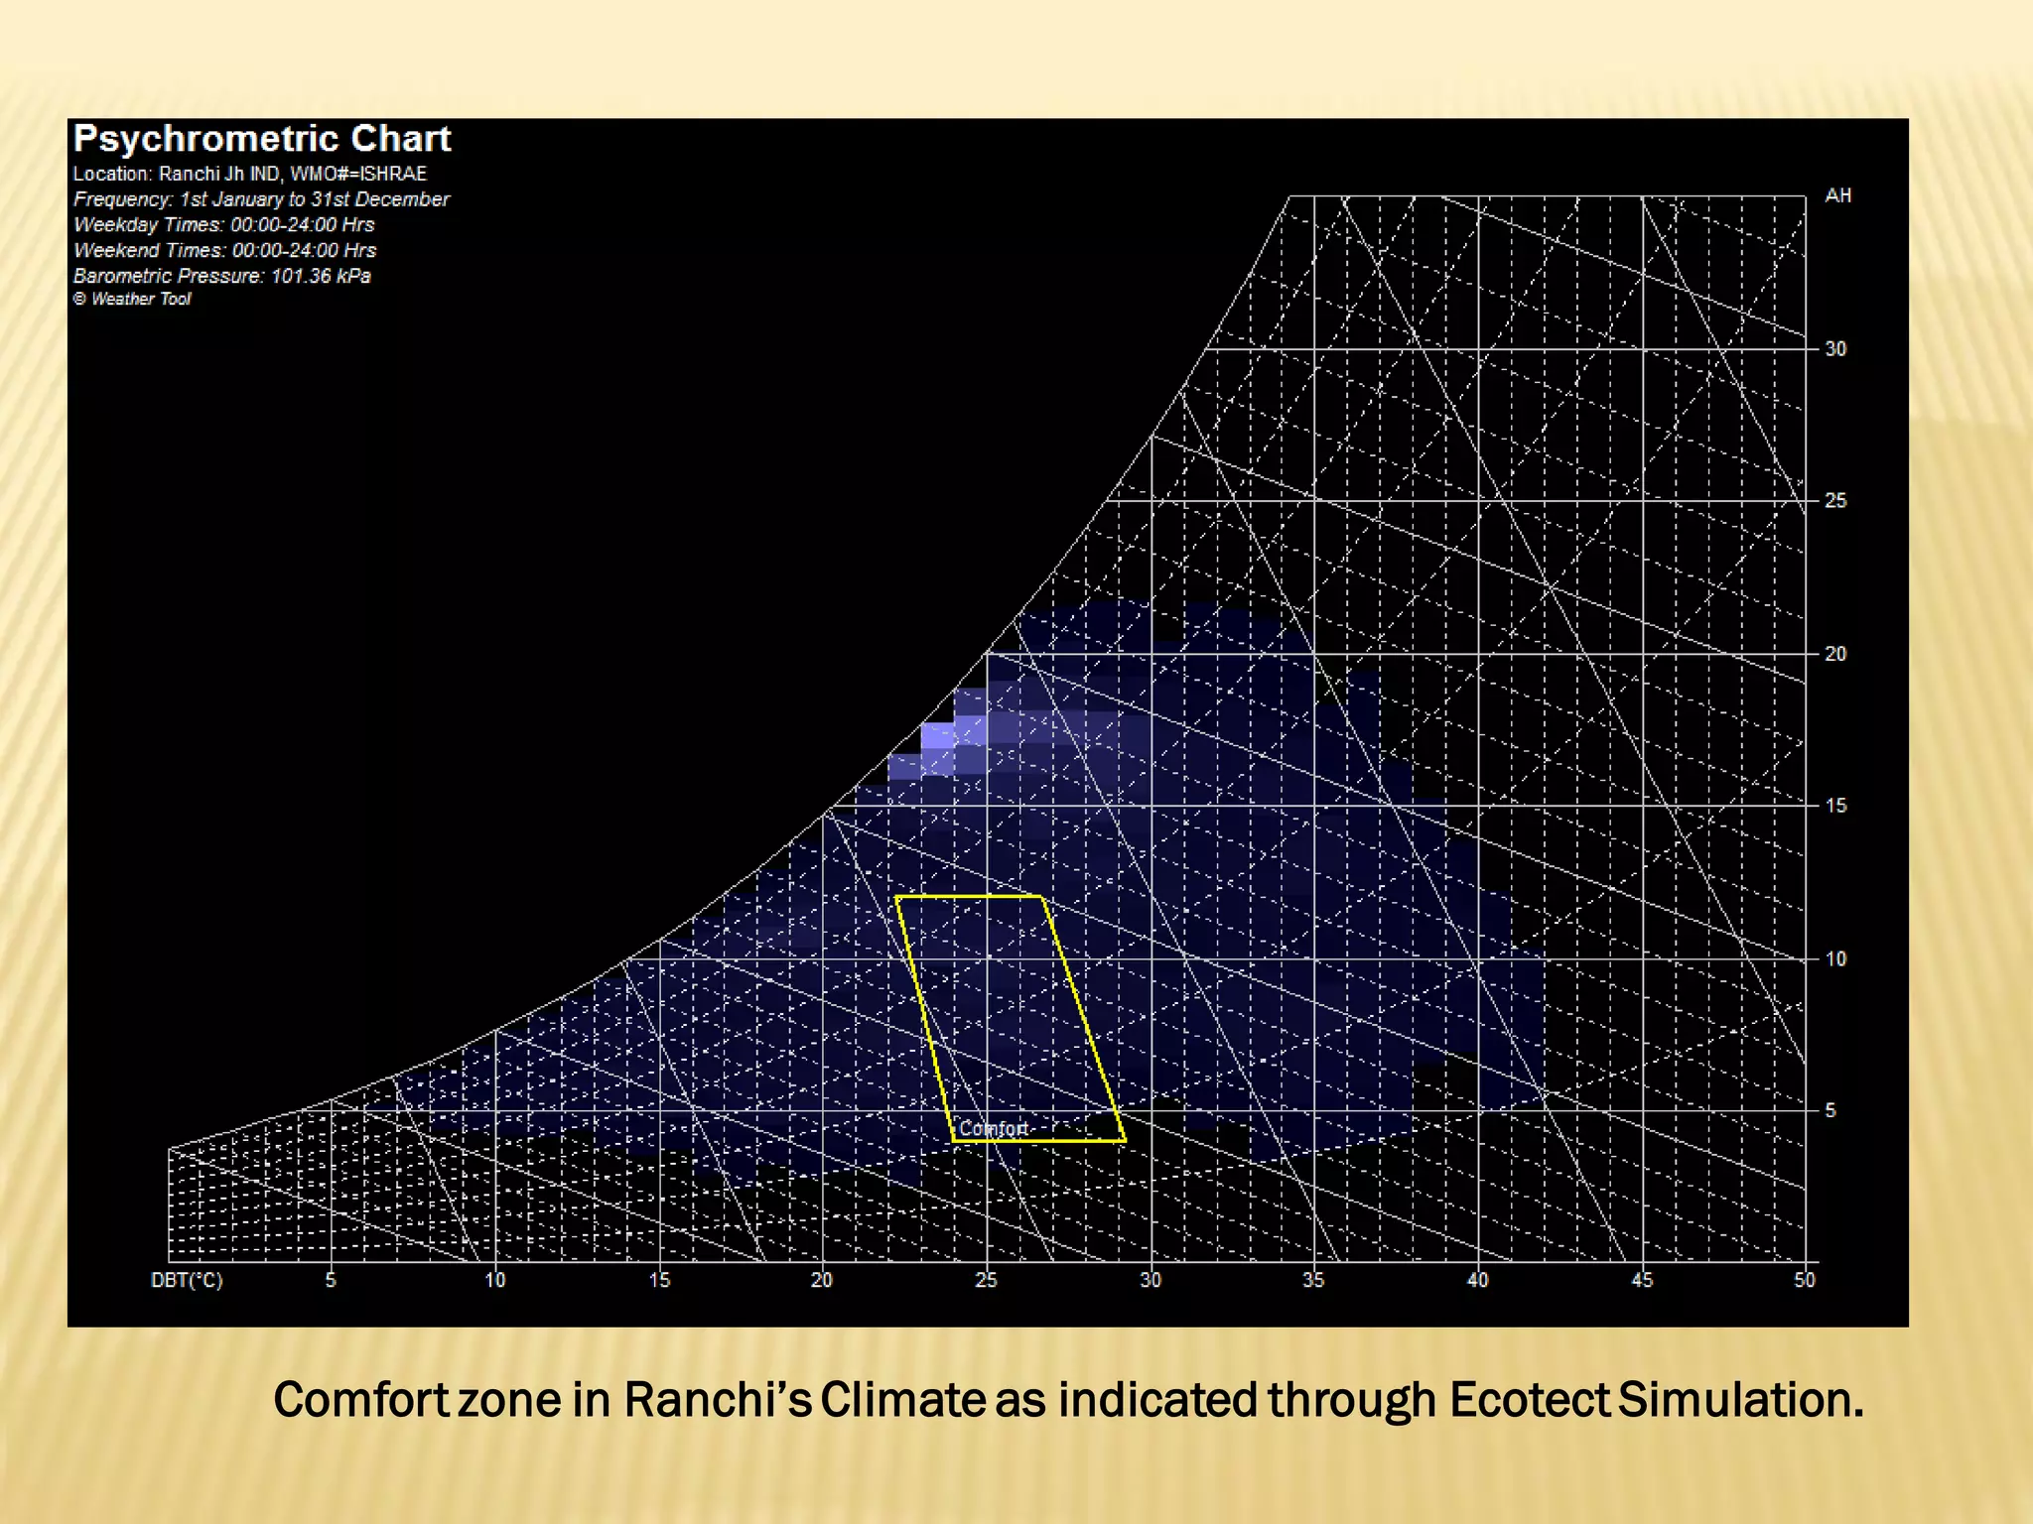The width and height of the screenshot is (2033, 1524).
Task: Click DBT axis value 45
Action: 1642,1280
